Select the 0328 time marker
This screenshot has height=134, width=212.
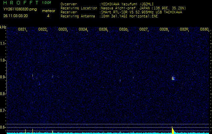(163, 29)
